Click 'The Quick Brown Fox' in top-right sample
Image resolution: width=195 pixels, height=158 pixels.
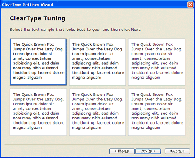tap(152, 44)
